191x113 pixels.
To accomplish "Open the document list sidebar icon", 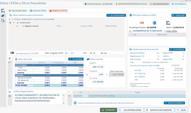I will point(3,20).
